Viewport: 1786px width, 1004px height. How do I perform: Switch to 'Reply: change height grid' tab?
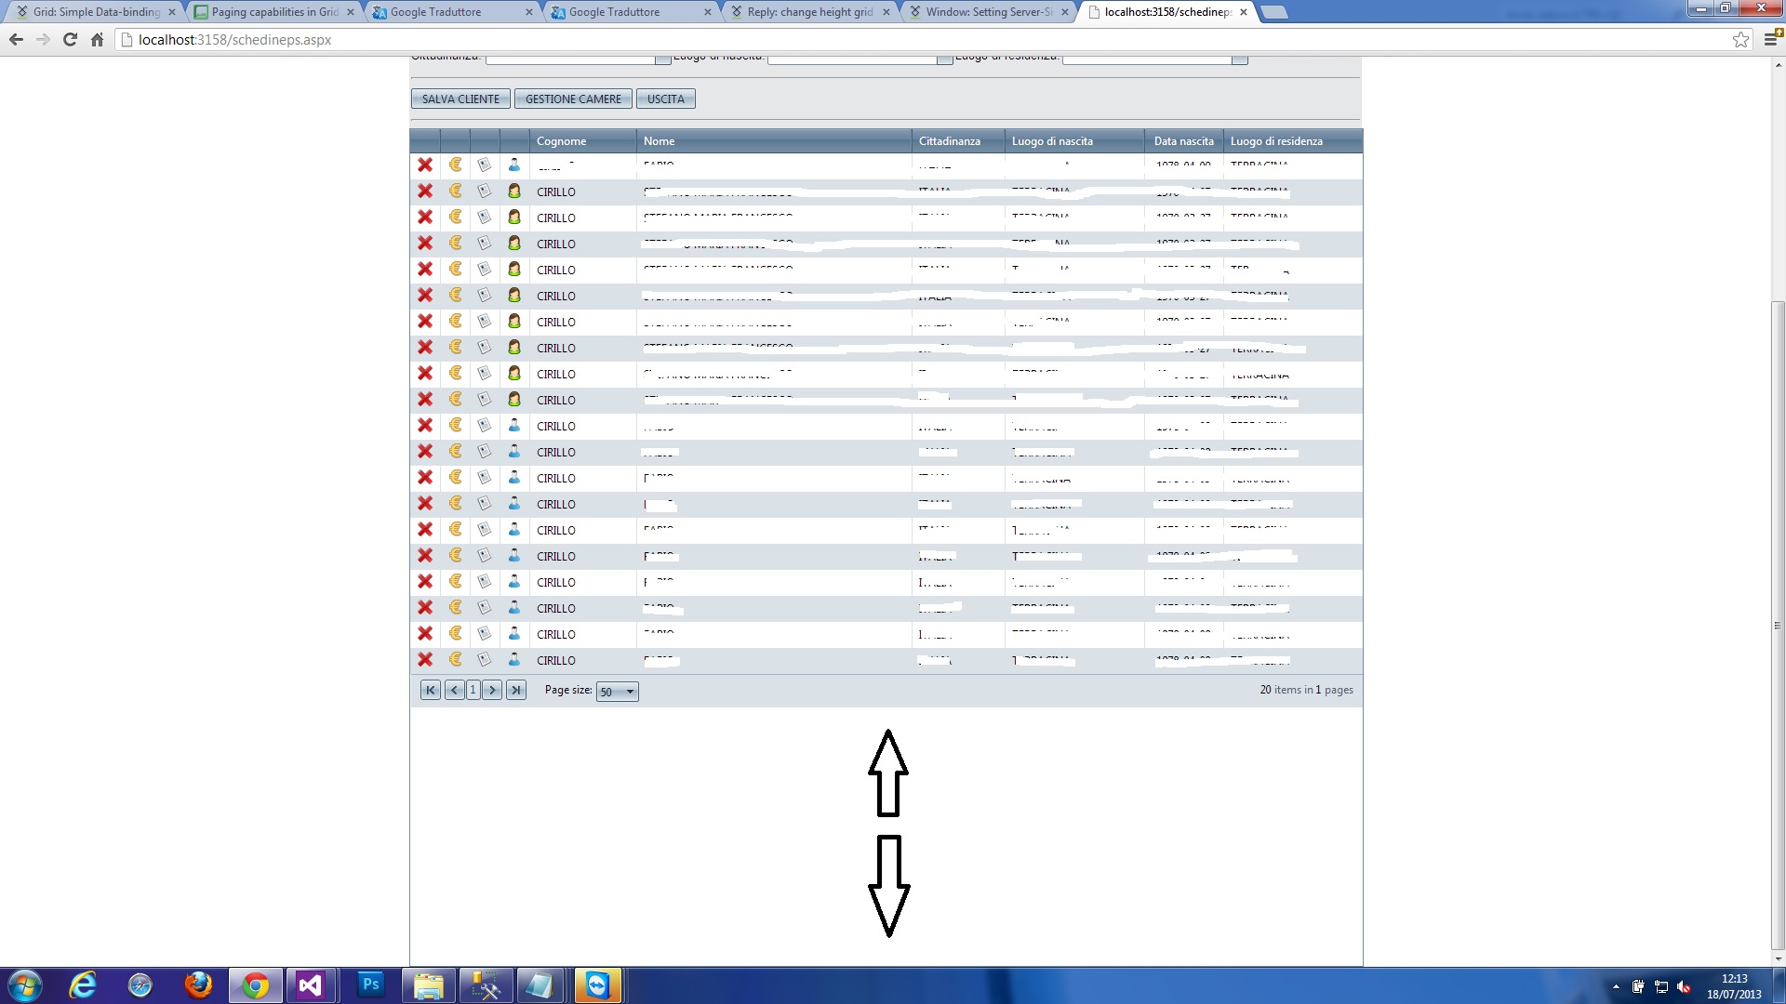click(809, 12)
